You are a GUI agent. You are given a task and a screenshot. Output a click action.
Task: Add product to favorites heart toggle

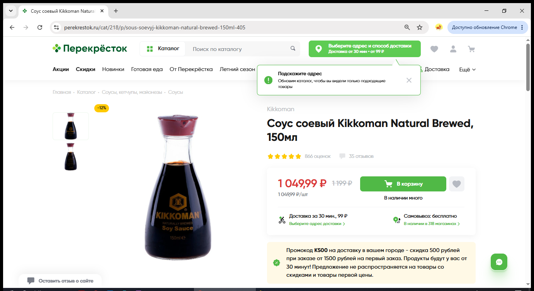pos(457,184)
